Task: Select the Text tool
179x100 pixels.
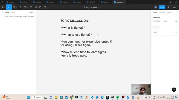Action: 31,7
